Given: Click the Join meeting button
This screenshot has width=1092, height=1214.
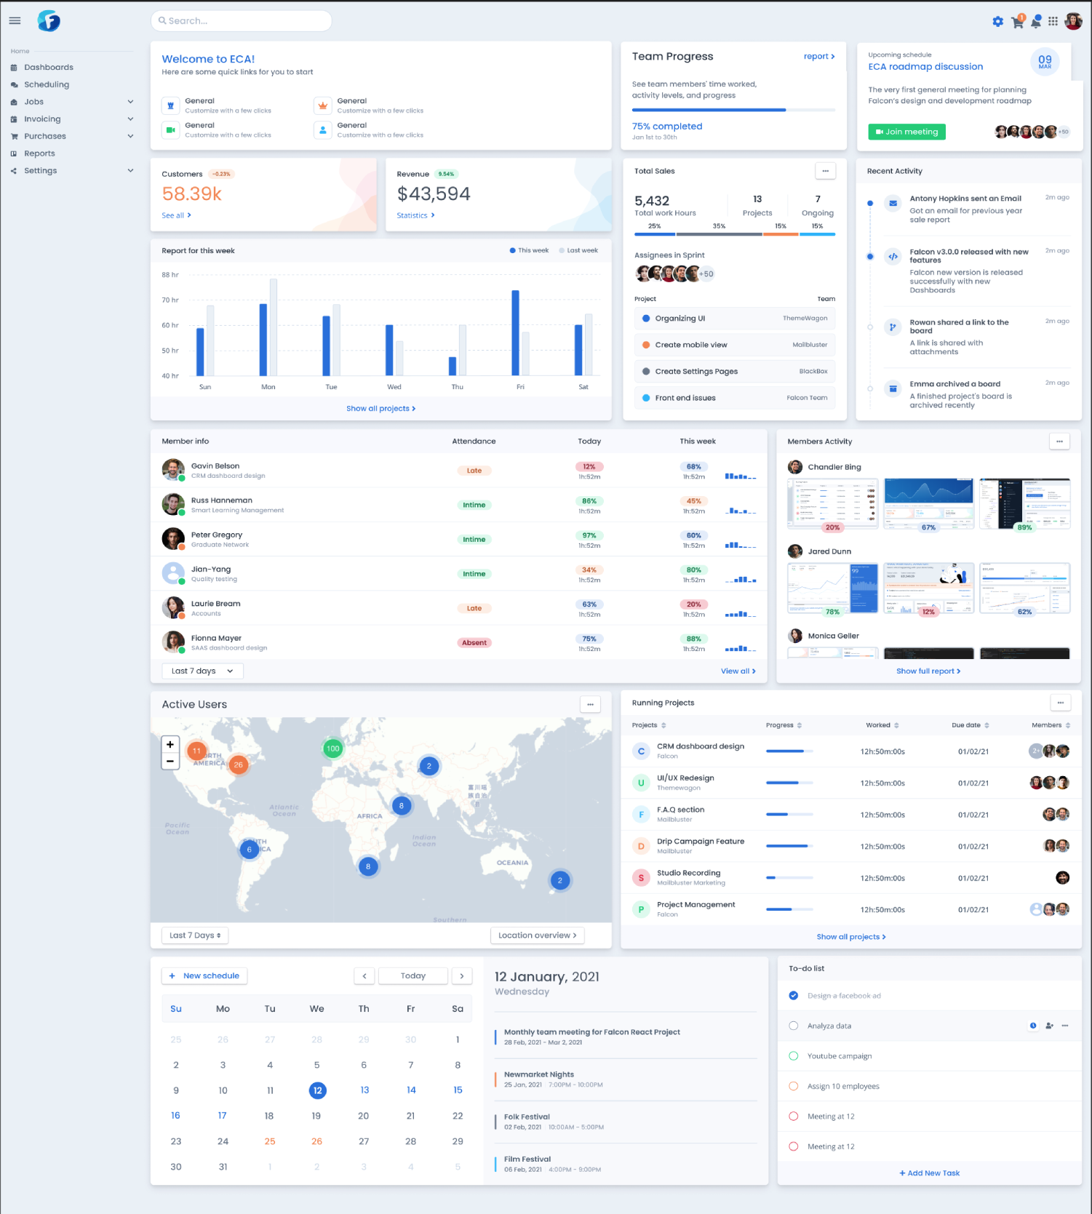Looking at the screenshot, I should pos(906,132).
